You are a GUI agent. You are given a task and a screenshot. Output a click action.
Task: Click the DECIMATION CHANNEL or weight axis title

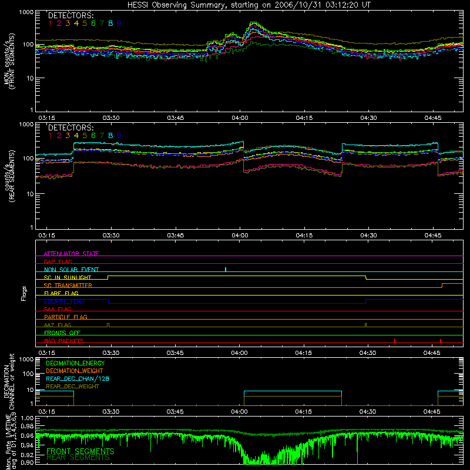(x=9, y=381)
